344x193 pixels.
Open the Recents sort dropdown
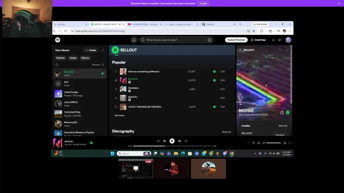point(98,65)
